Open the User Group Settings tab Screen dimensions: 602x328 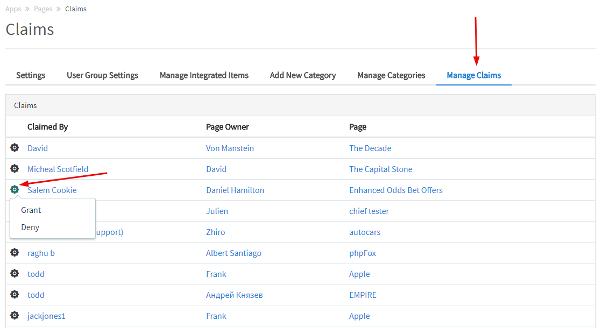pos(102,75)
